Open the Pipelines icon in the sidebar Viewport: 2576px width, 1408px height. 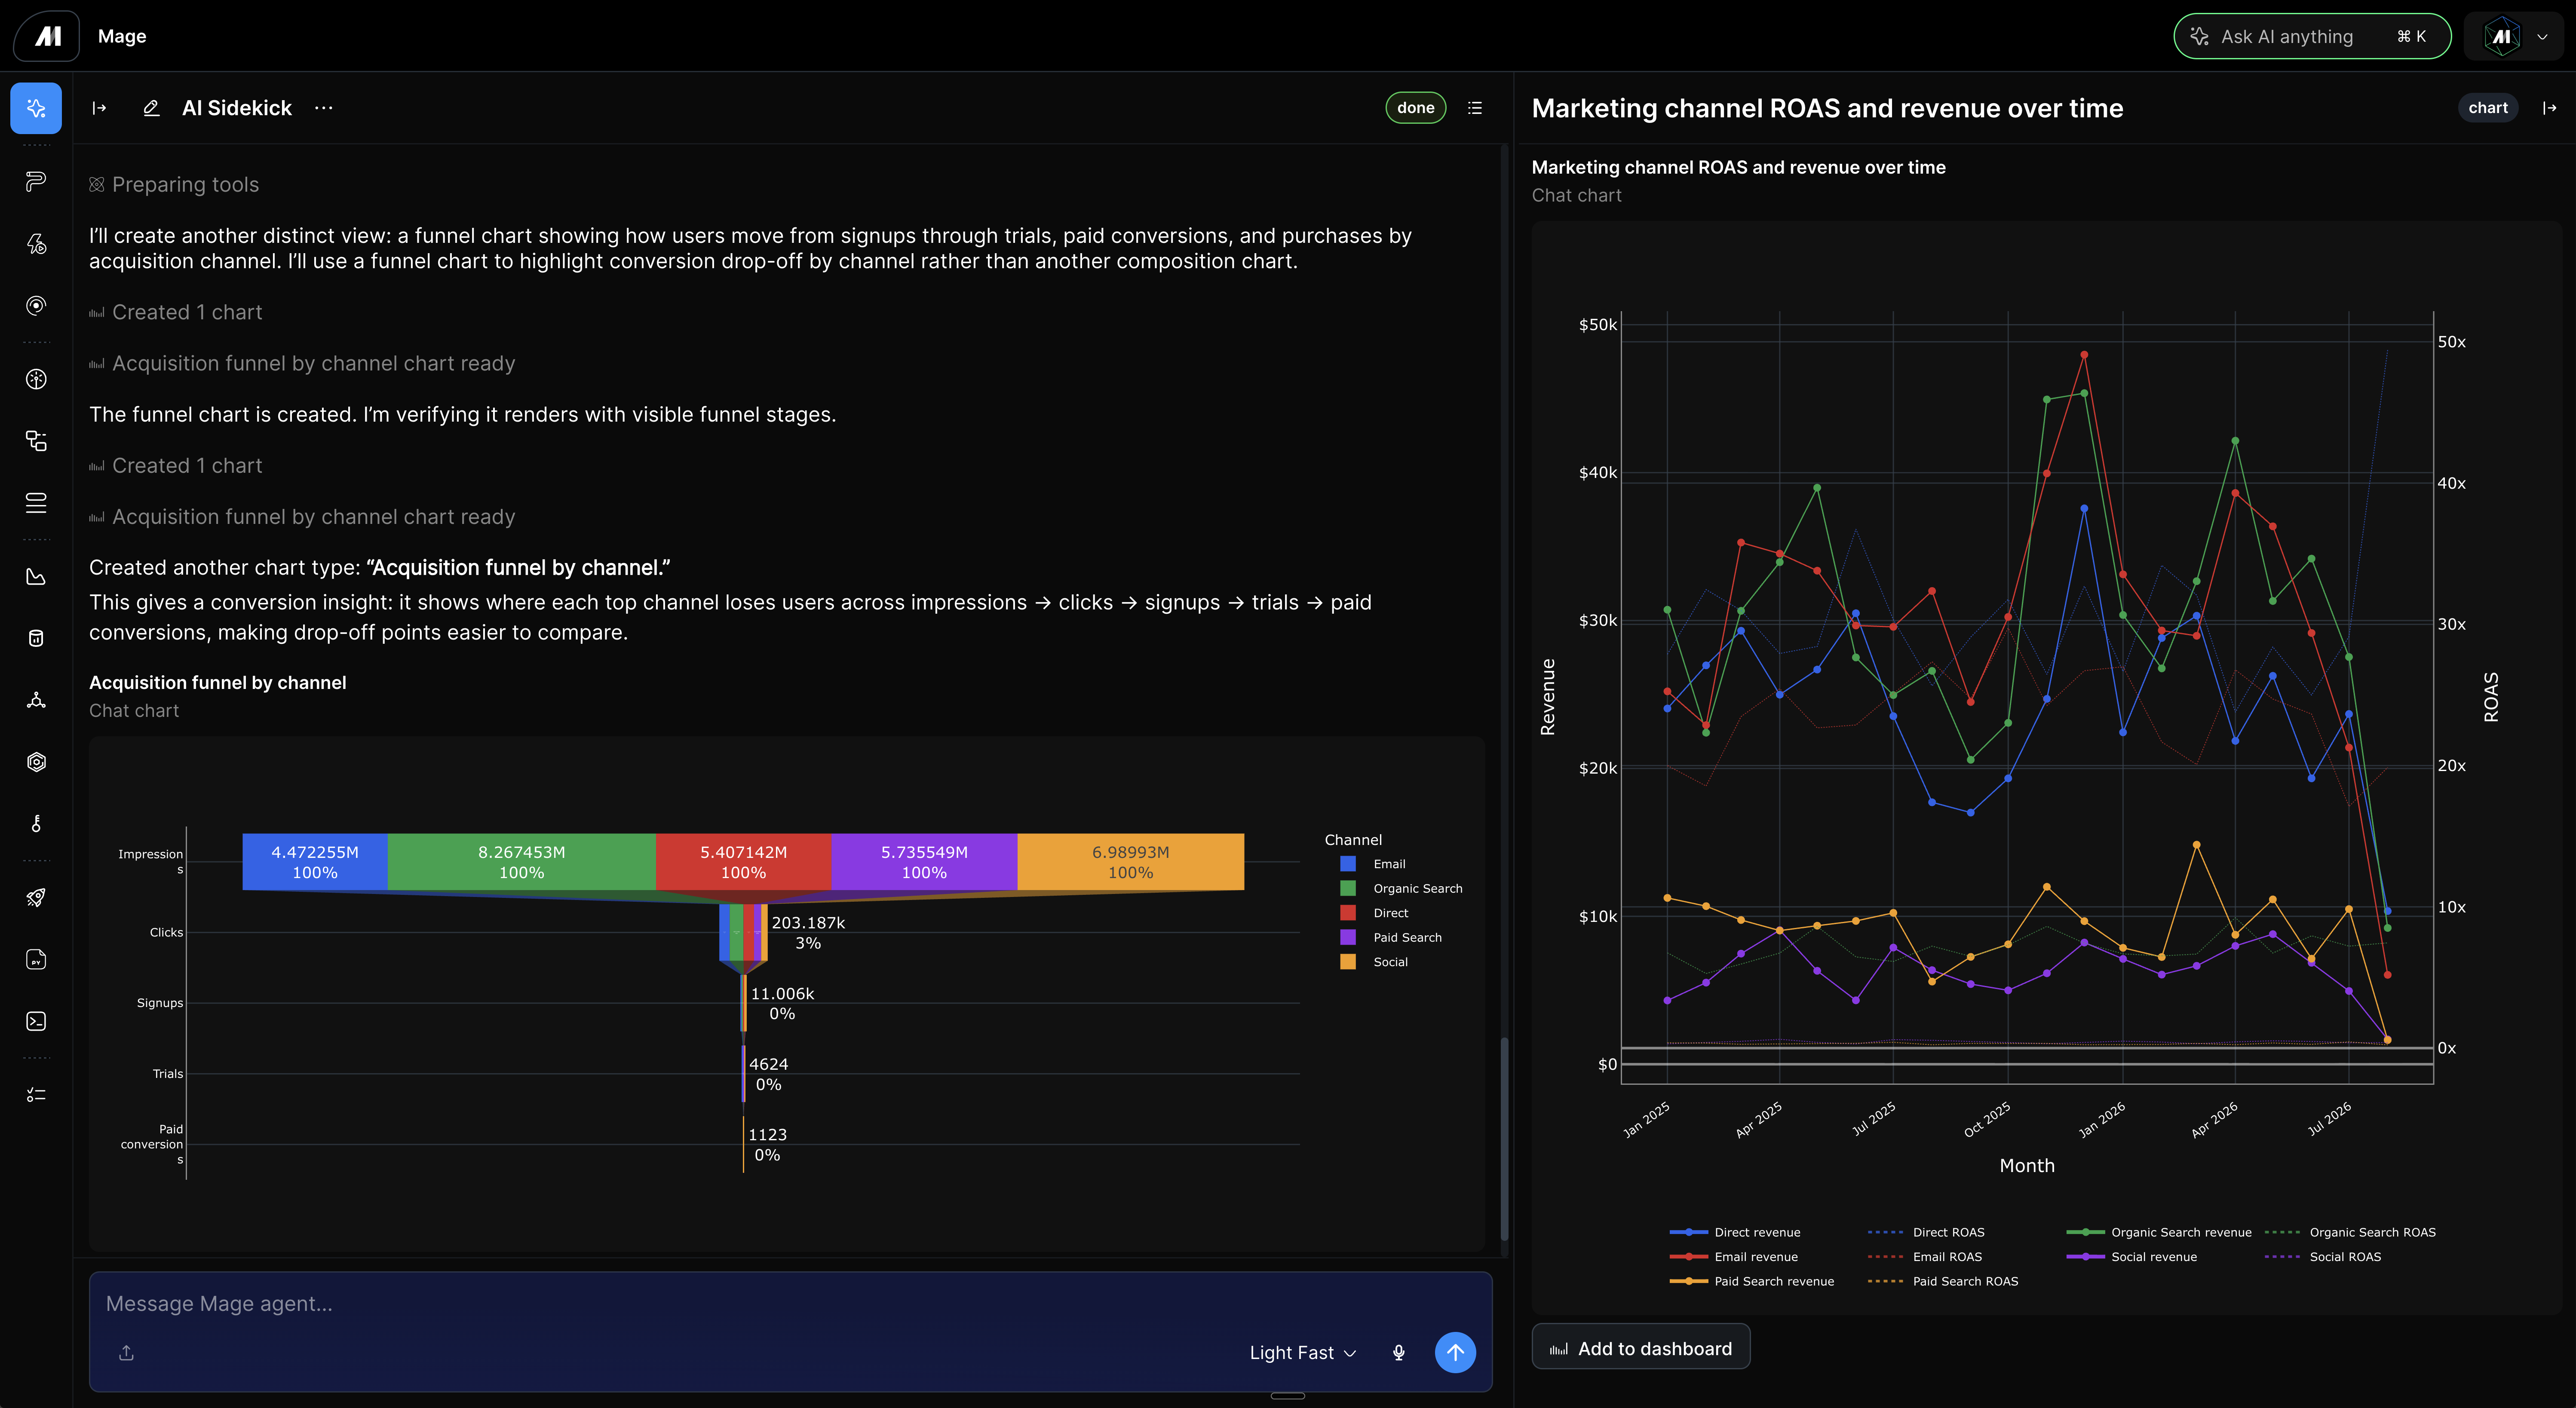click(36, 181)
